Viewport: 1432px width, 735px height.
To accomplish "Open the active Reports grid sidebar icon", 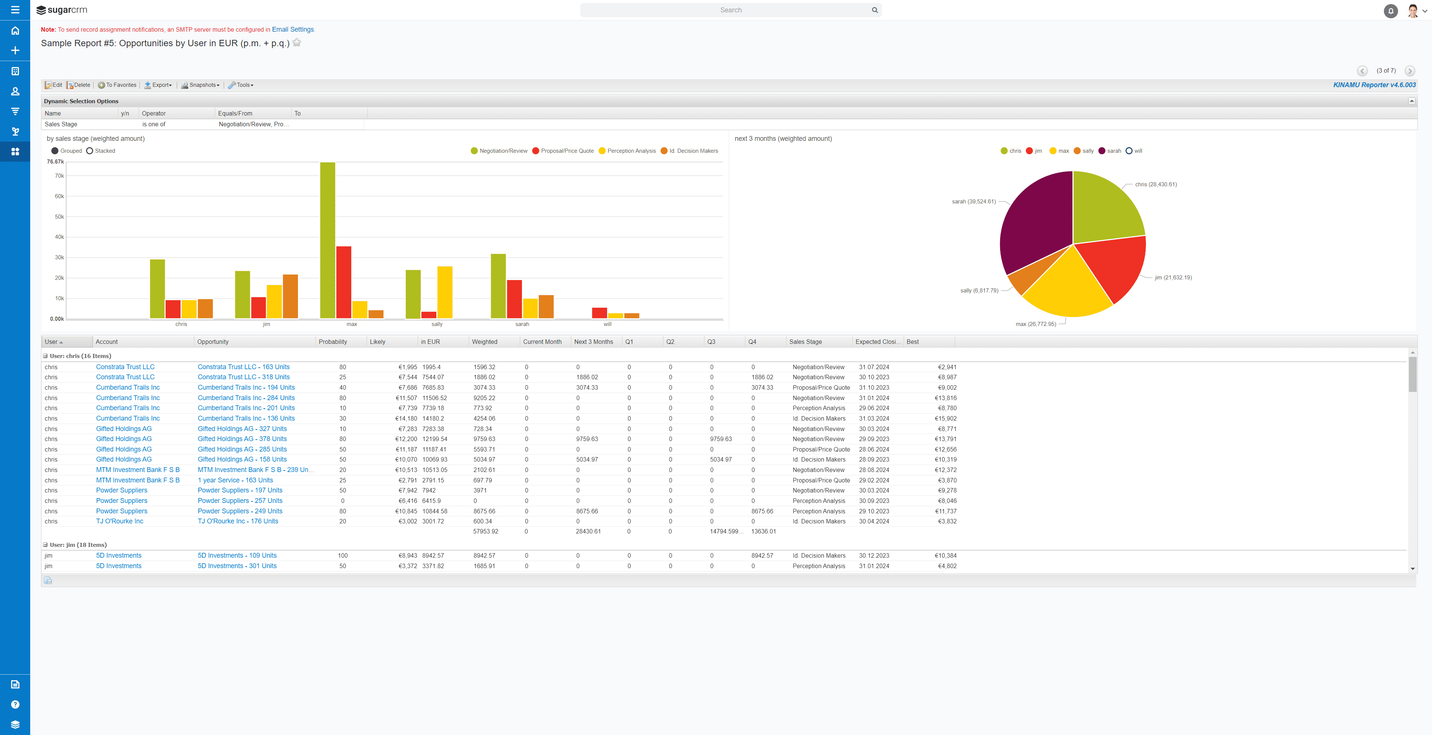I will tap(15, 152).
